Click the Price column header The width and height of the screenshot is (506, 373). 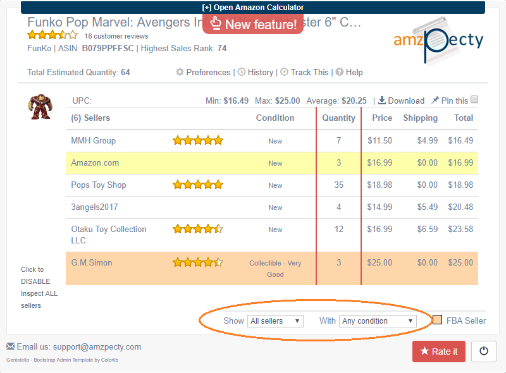382,118
